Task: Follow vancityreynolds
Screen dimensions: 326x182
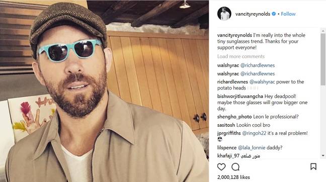Action: tap(288, 14)
